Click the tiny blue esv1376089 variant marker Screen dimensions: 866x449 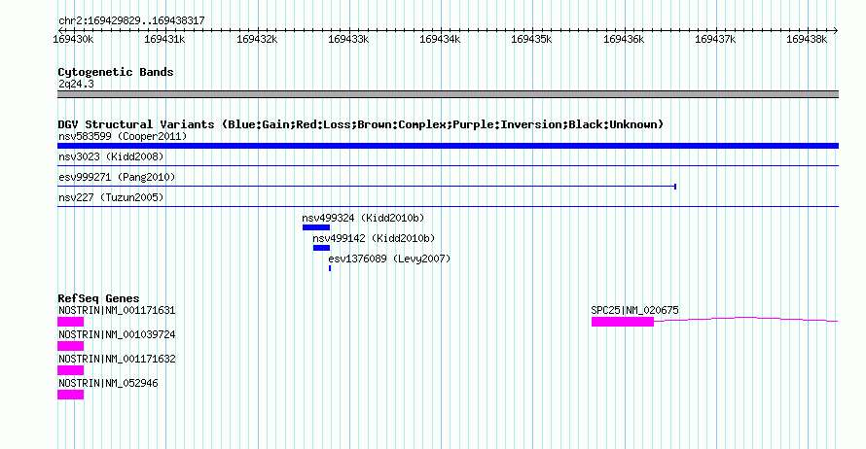[x=330, y=268]
